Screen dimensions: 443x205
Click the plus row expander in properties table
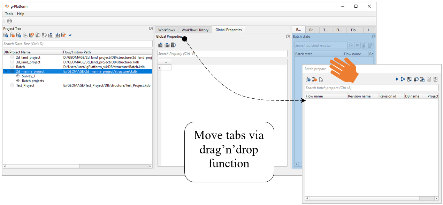(x=160, y=68)
